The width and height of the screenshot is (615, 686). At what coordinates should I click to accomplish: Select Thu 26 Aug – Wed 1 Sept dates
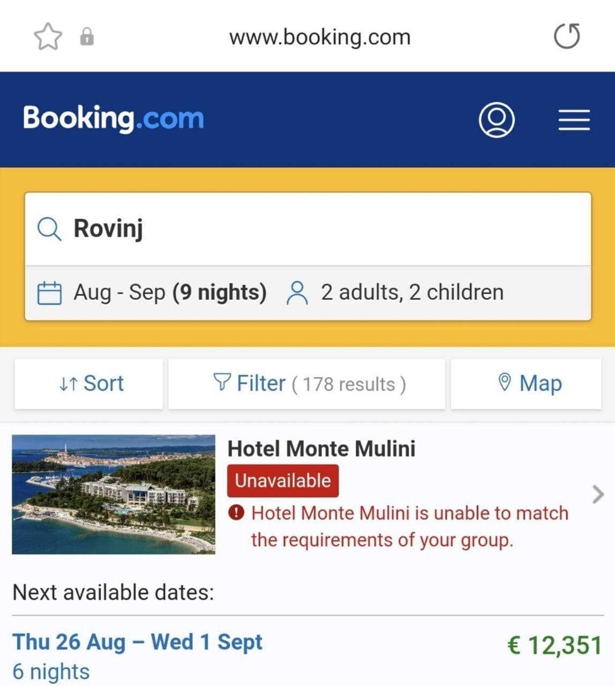click(137, 642)
